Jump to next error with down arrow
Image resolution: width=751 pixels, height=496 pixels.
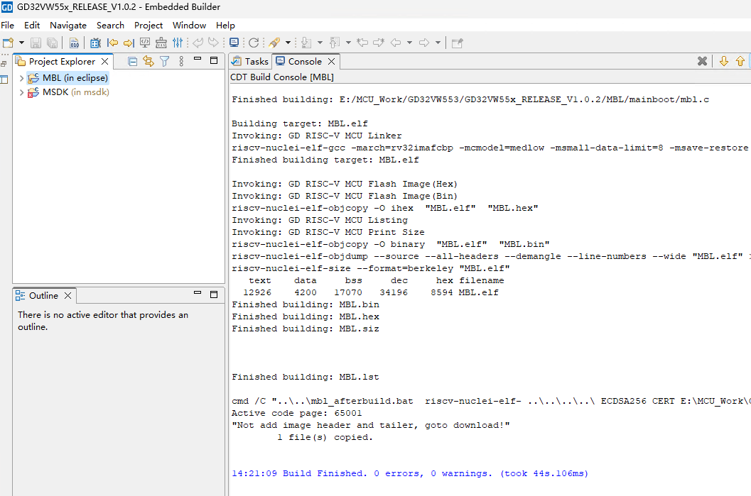pos(724,62)
